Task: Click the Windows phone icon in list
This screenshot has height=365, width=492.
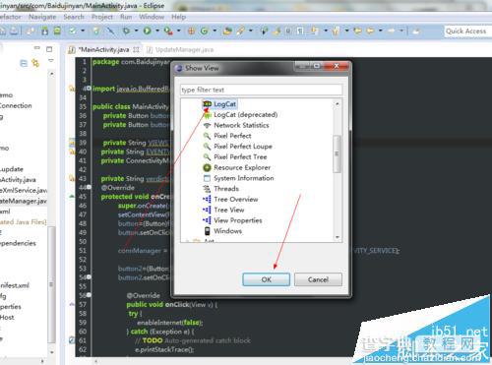Action: coord(207,231)
